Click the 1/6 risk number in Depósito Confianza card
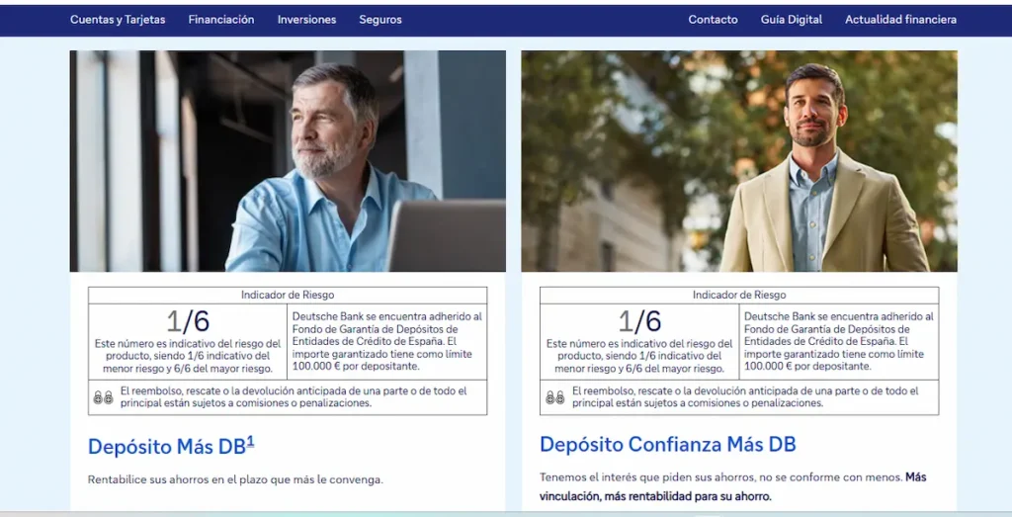Viewport: 1012px width, 517px height. (639, 321)
